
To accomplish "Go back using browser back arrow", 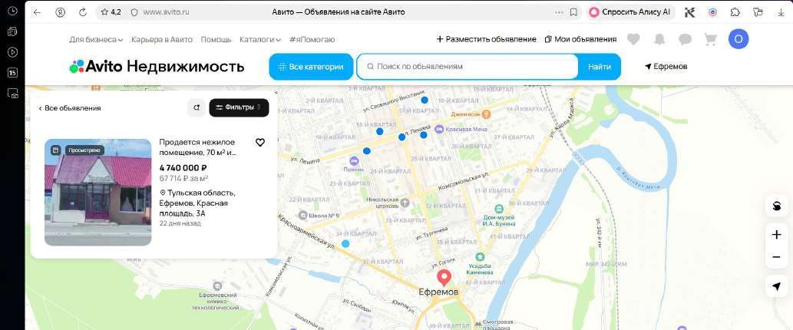I will [37, 12].
